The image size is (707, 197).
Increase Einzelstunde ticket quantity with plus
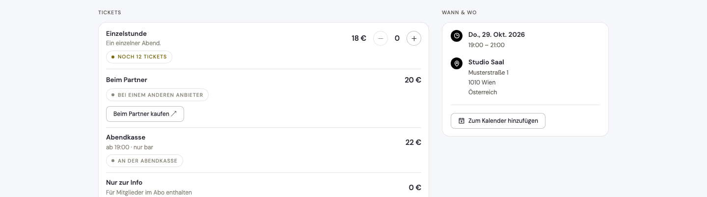(x=414, y=38)
